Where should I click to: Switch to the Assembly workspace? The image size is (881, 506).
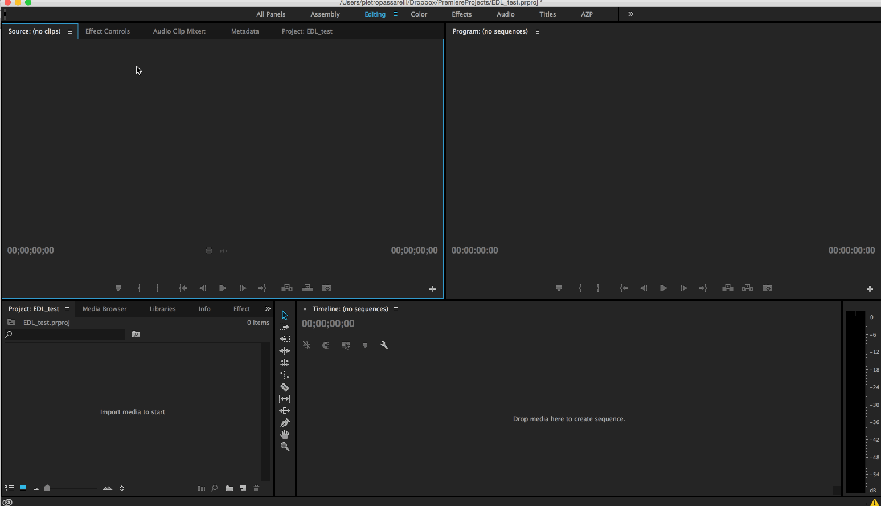tap(325, 14)
